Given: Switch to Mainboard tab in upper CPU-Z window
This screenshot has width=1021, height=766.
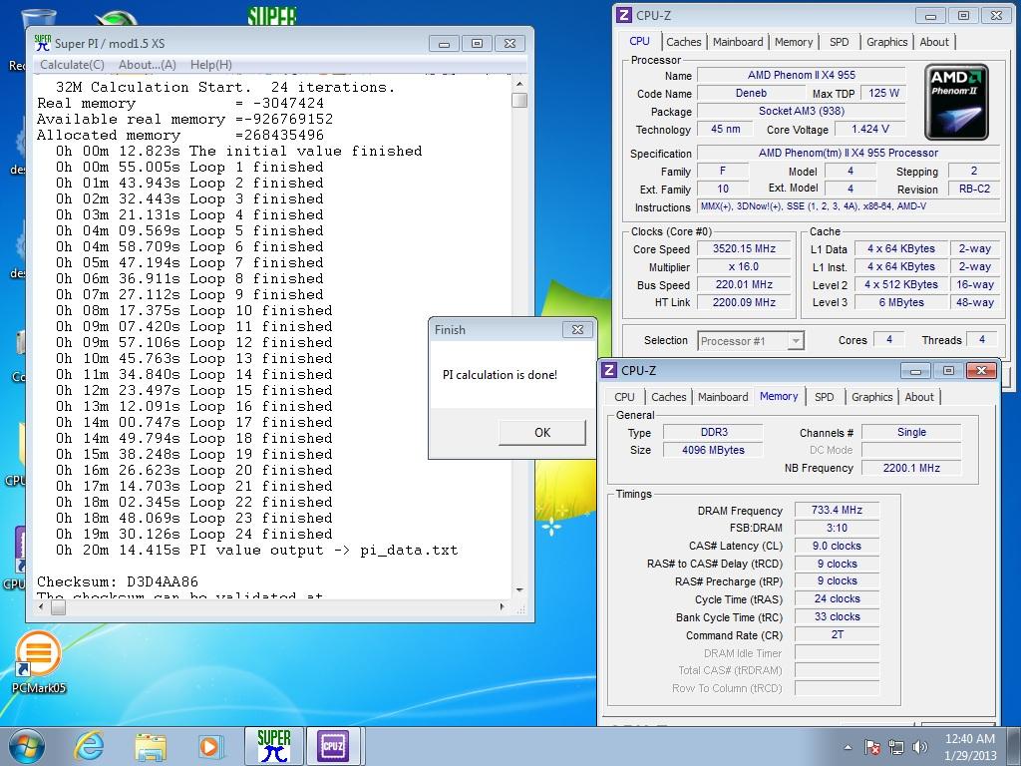Looking at the screenshot, I should click(x=738, y=42).
